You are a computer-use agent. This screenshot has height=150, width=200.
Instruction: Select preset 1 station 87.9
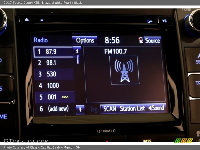(x=53, y=52)
